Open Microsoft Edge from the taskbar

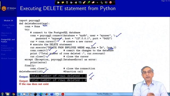(x=41, y=94)
